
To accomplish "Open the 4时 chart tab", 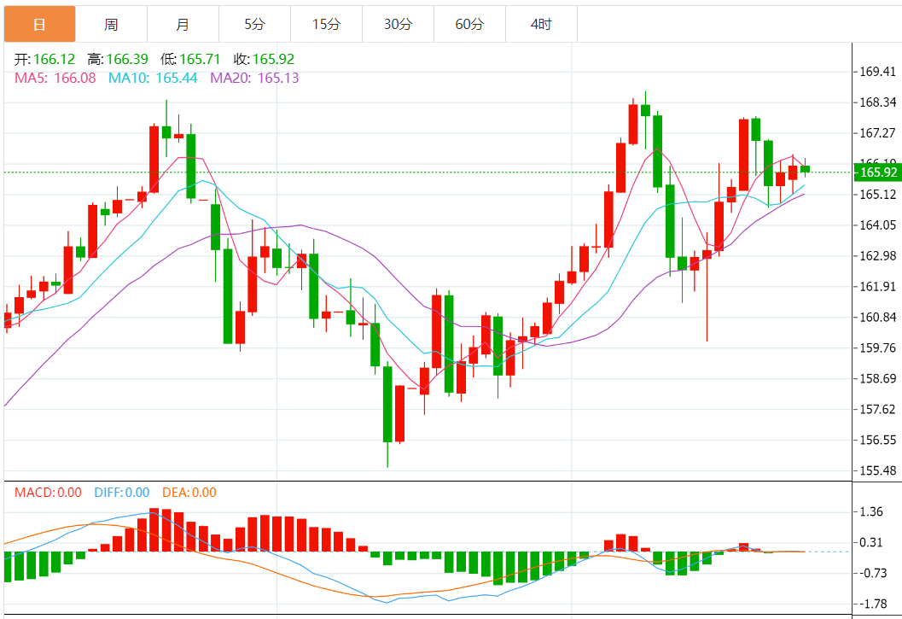I will click(x=541, y=24).
